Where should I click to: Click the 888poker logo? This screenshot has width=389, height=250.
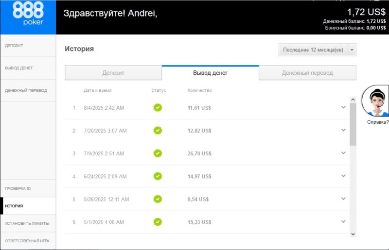click(x=28, y=17)
